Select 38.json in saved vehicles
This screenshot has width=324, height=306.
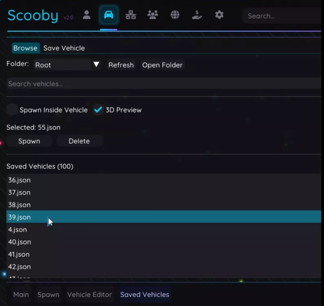pos(164,205)
